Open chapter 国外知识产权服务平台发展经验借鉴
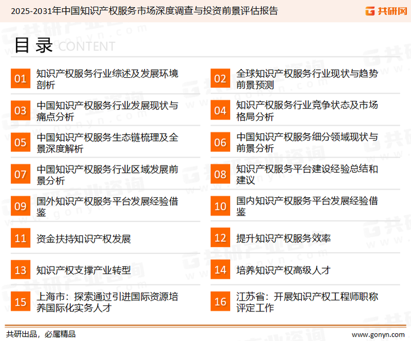This screenshot has height=341, width=411. point(107,207)
